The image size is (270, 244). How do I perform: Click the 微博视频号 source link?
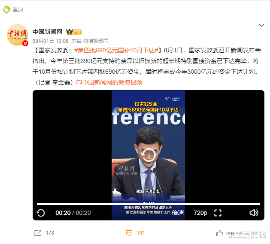point(96,41)
